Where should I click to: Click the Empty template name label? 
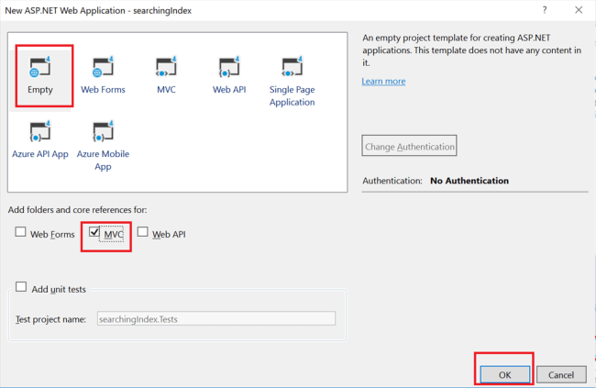40,90
